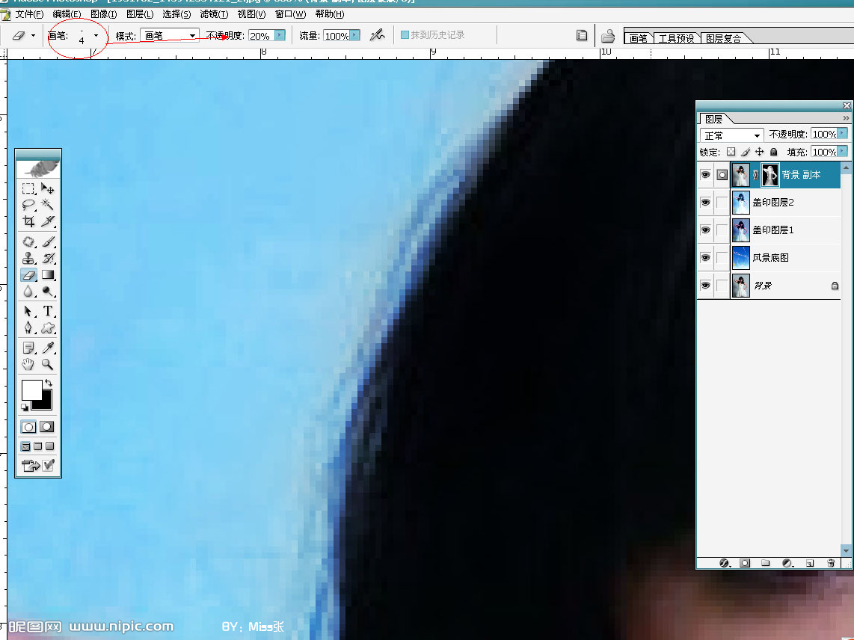Open the tool preset picker arrow

pos(33,36)
